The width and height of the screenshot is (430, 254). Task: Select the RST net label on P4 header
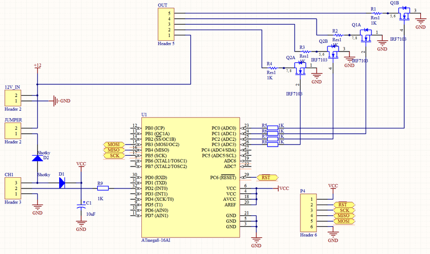click(344, 205)
